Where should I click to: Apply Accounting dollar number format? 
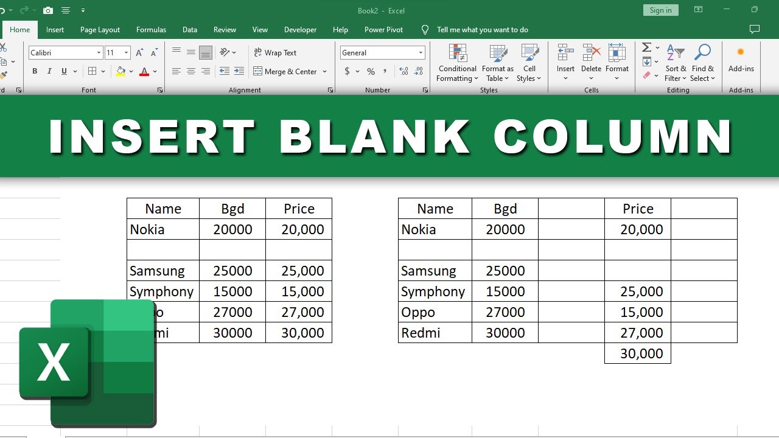coord(347,71)
